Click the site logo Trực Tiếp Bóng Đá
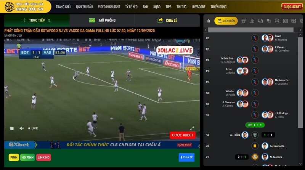305x170 pixels. click(24, 6)
